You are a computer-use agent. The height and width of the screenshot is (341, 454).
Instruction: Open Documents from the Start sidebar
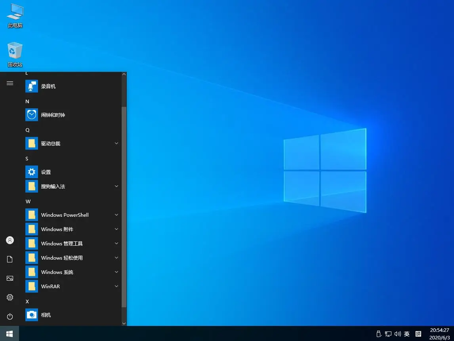(10, 259)
